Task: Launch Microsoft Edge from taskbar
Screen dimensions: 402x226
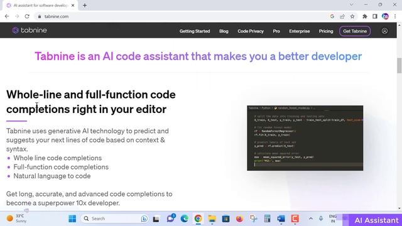Action: coord(184,218)
